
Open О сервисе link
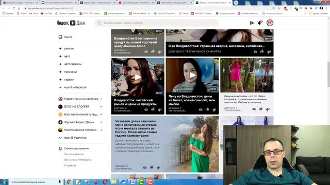click(70, 165)
